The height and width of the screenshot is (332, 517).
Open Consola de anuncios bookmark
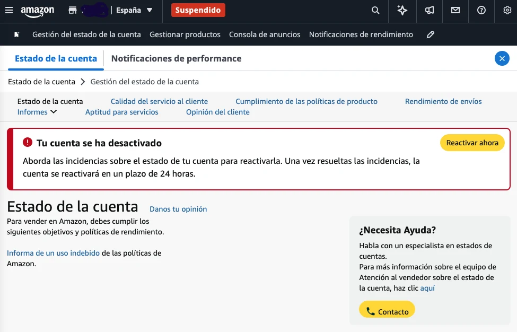265,34
